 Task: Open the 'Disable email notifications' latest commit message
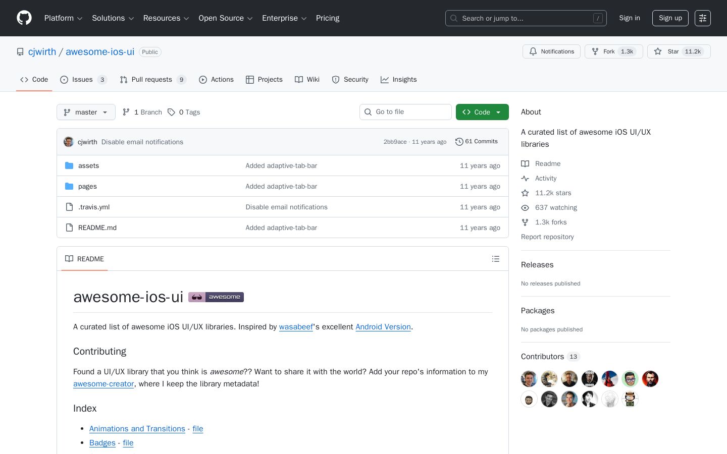pyautogui.click(x=142, y=142)
